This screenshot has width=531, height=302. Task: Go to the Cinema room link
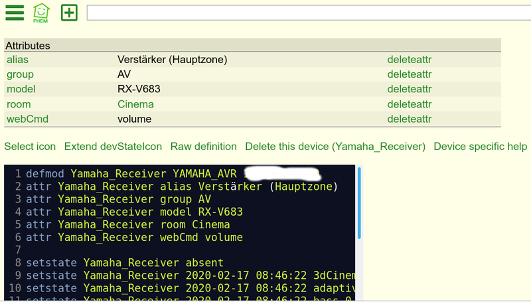pyautogui.click(x=135, y=104)
